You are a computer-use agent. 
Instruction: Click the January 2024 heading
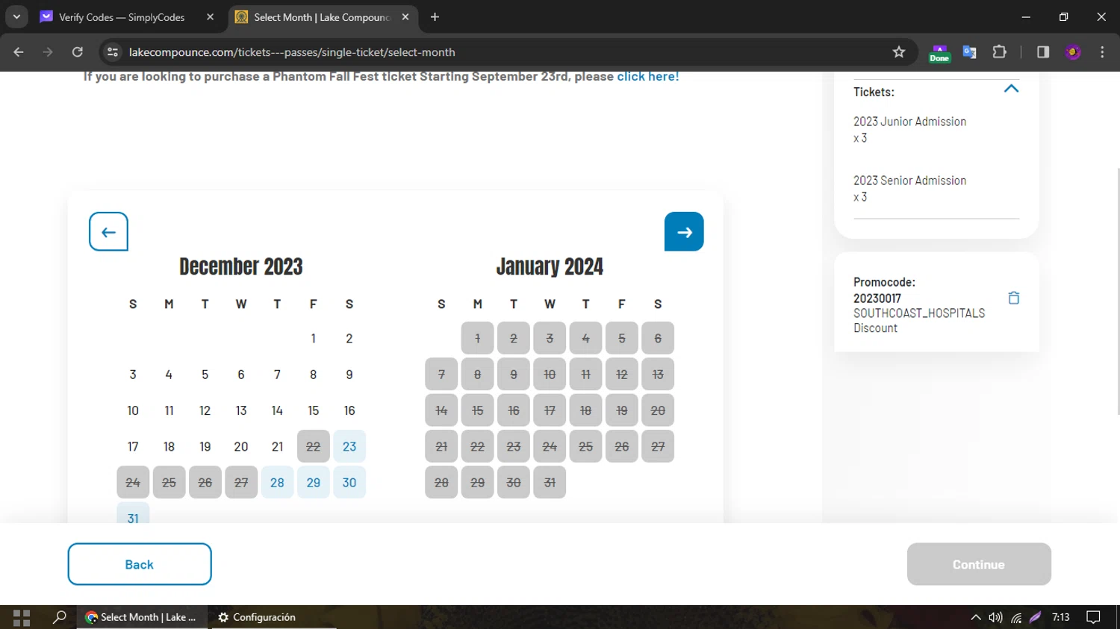[x=550, y=266]
